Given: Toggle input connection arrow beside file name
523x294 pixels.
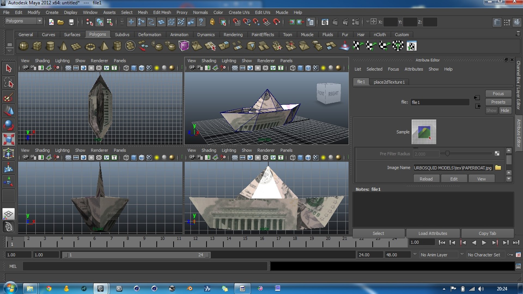Looking at the screenshot, I should tap(477, 98).
